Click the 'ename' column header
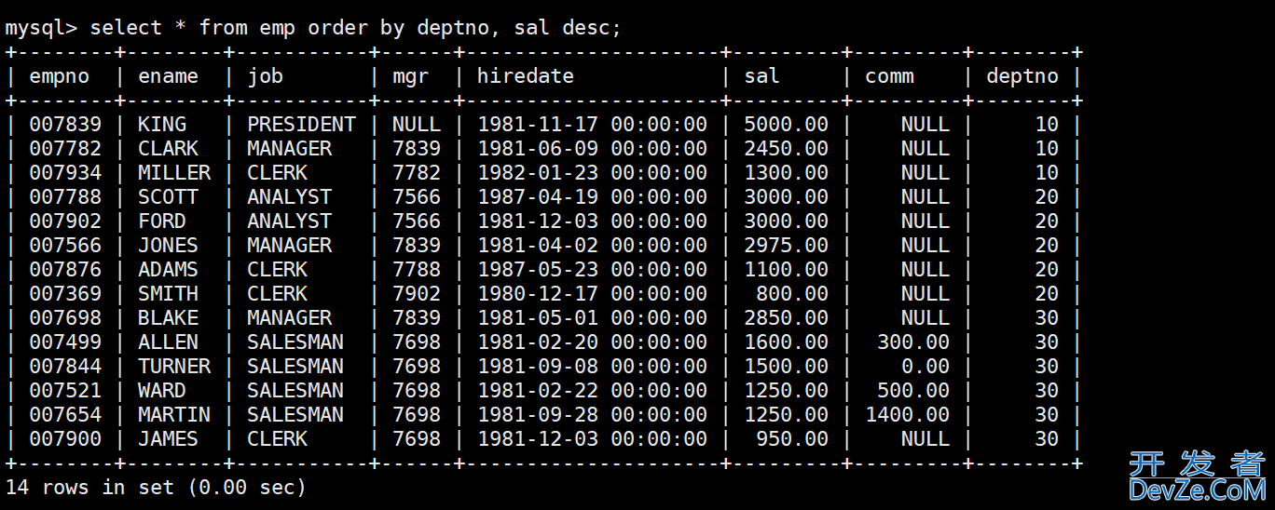This screenshot has width=1275, height=510. (168, 76)
